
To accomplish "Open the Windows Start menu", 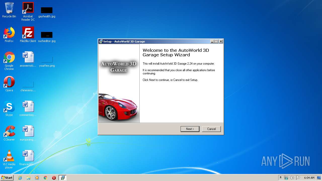I will click(x=7, y=178).
